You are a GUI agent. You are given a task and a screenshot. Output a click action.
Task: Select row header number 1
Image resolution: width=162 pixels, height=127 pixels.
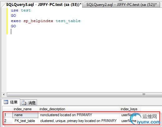7,115
